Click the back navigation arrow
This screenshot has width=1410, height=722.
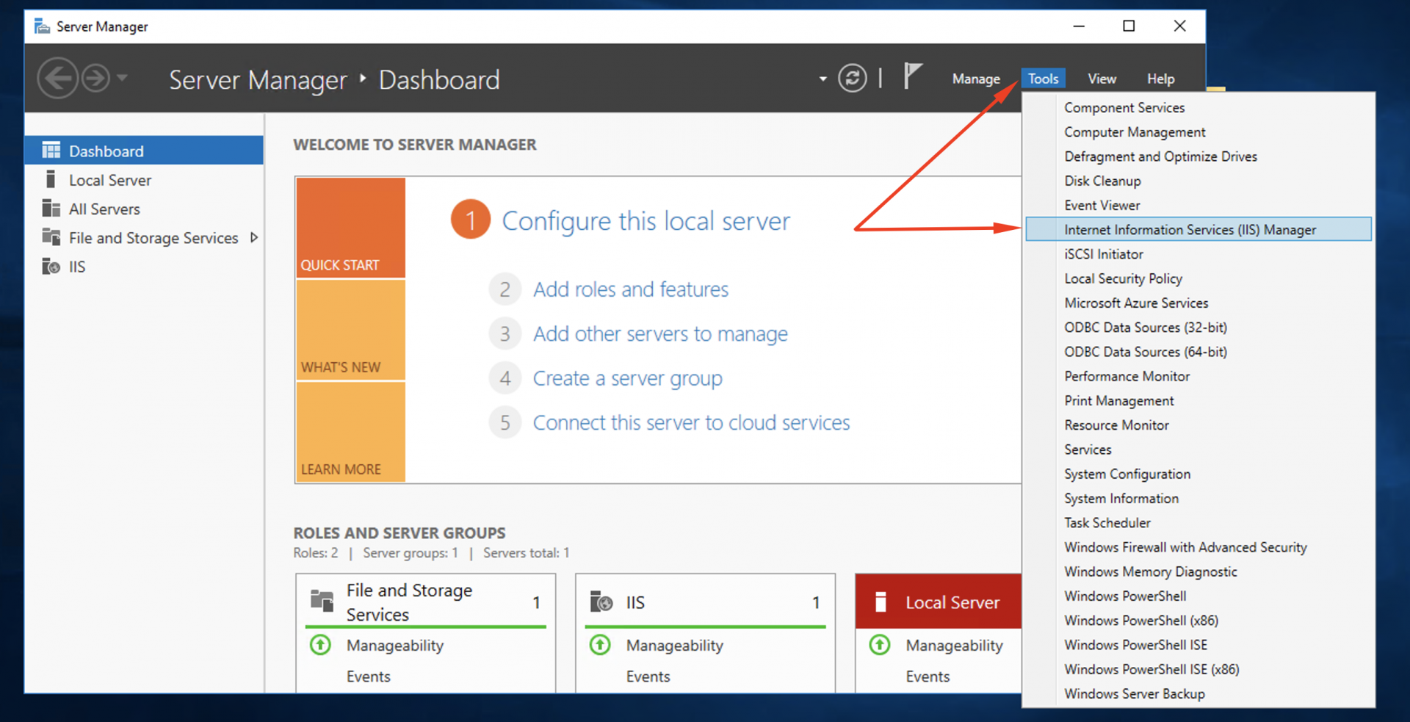pos(58,78)
